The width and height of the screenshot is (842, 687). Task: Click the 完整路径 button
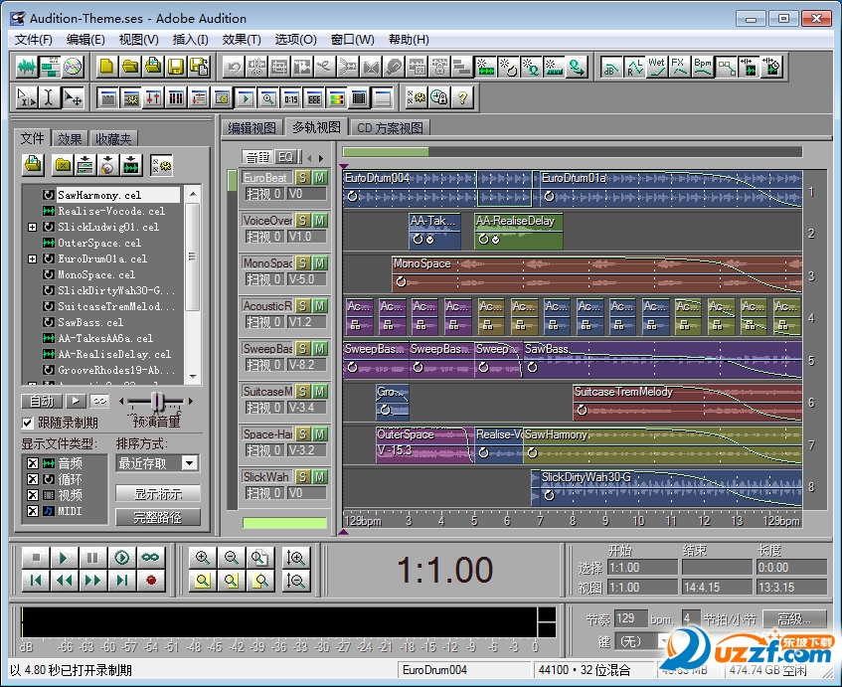tap(158, 517)
